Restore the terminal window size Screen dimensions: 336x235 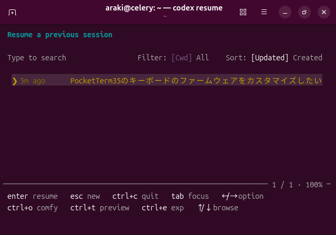[304, 12]
